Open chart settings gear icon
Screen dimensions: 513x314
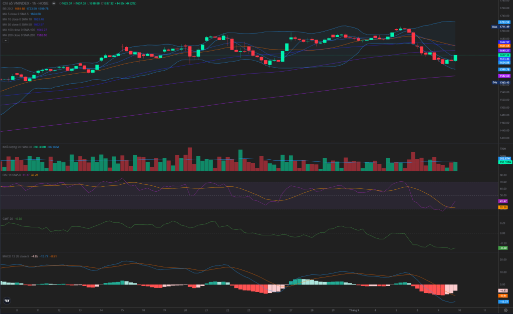coord(505,310)
